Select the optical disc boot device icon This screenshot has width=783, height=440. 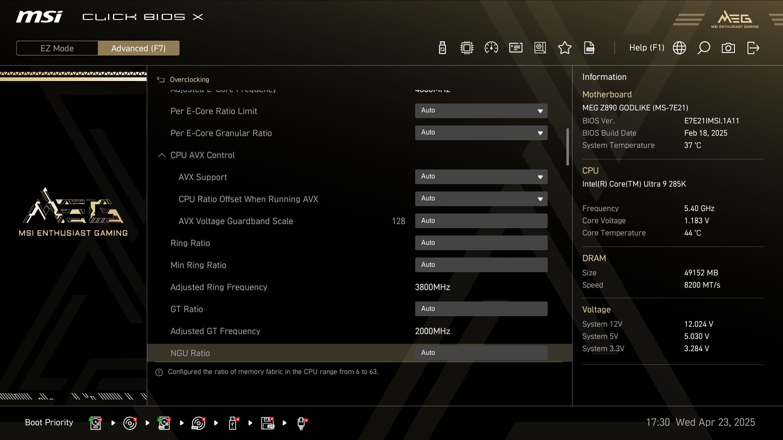[130, 423]
